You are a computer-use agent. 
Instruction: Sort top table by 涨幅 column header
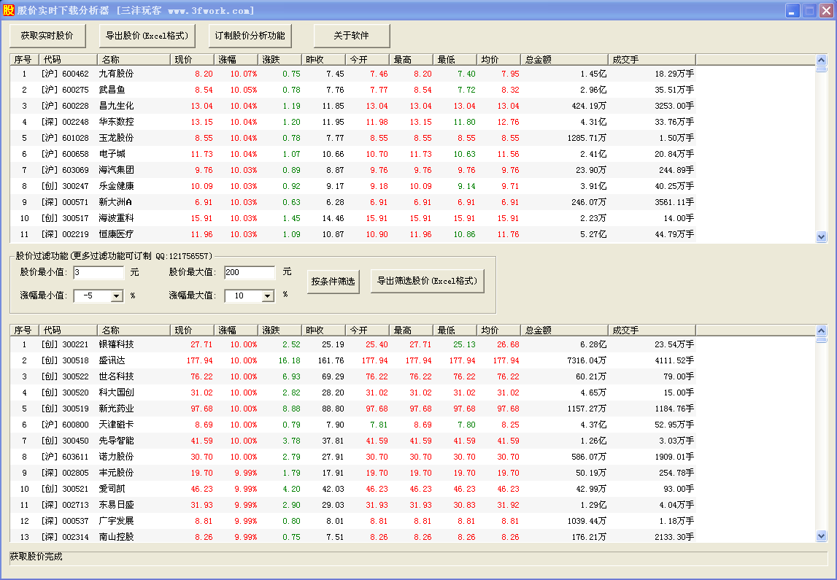pyautogui.click(x=236, y=59)
